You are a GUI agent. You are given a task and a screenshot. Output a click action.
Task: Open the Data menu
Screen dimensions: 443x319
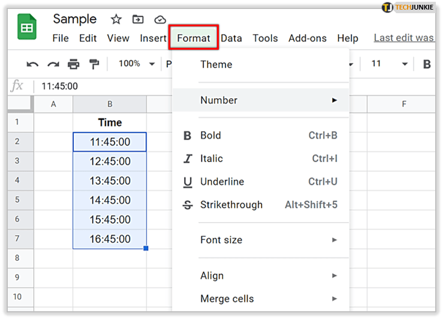231,38
